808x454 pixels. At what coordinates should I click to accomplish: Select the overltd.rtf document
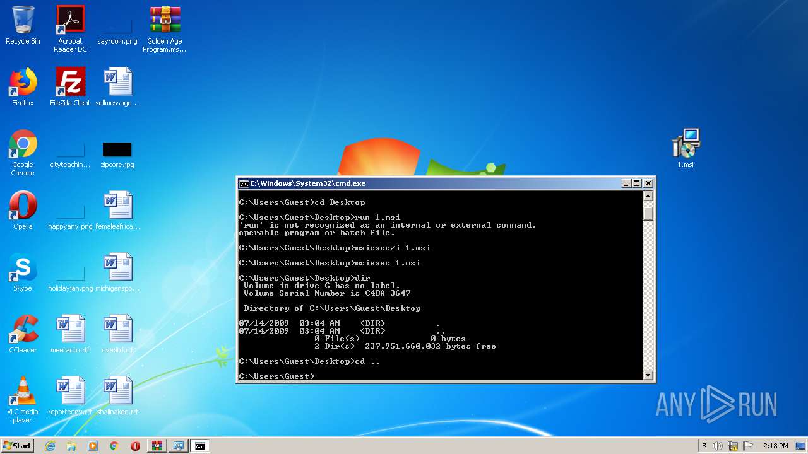[x=117, y=334]
